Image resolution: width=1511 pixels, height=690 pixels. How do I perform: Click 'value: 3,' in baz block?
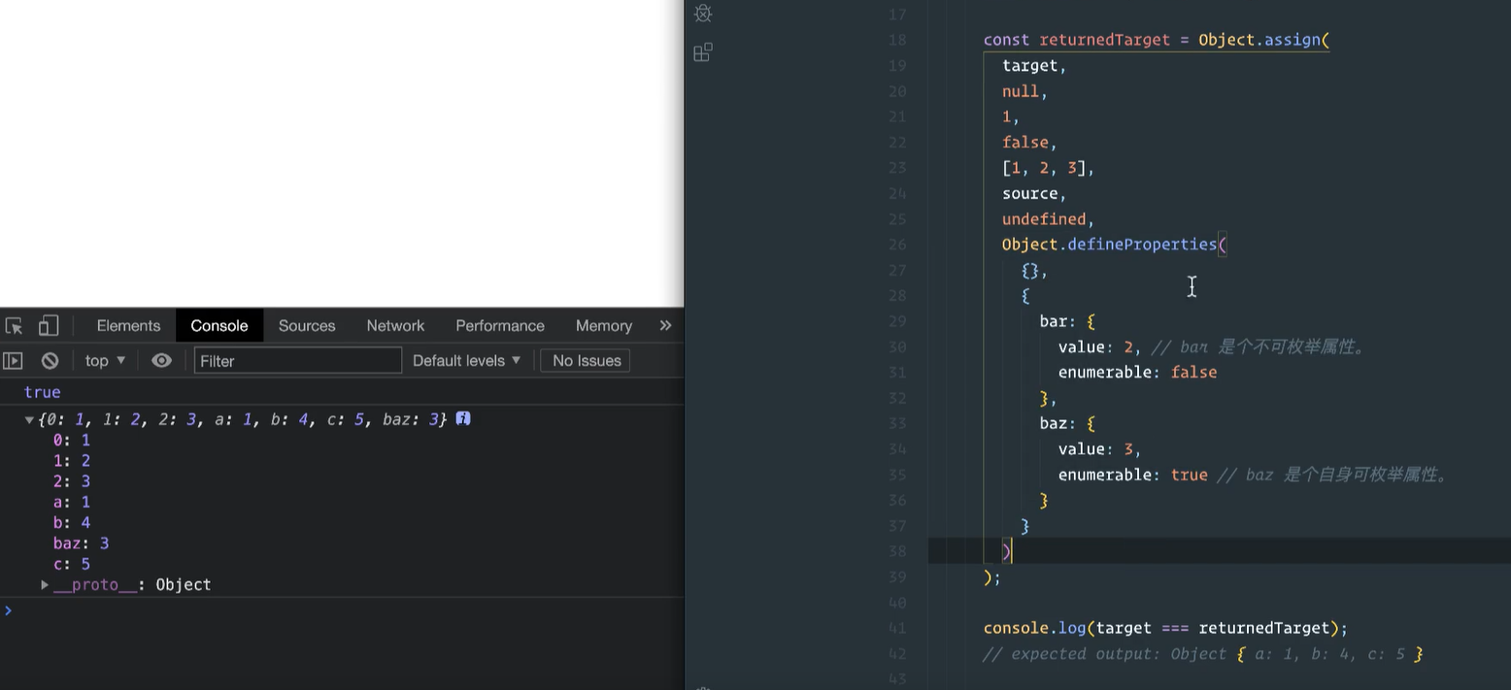pyautogui.click(x=1100, y=449)
